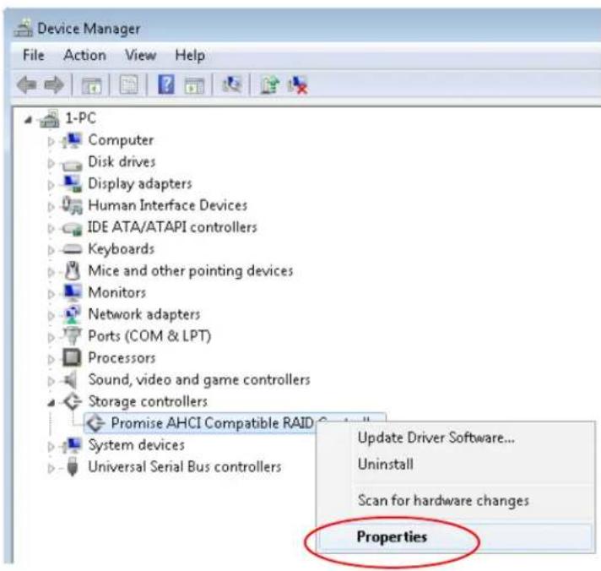
Task: Click the Human Interface Devices icon
Action: point(72,205)
